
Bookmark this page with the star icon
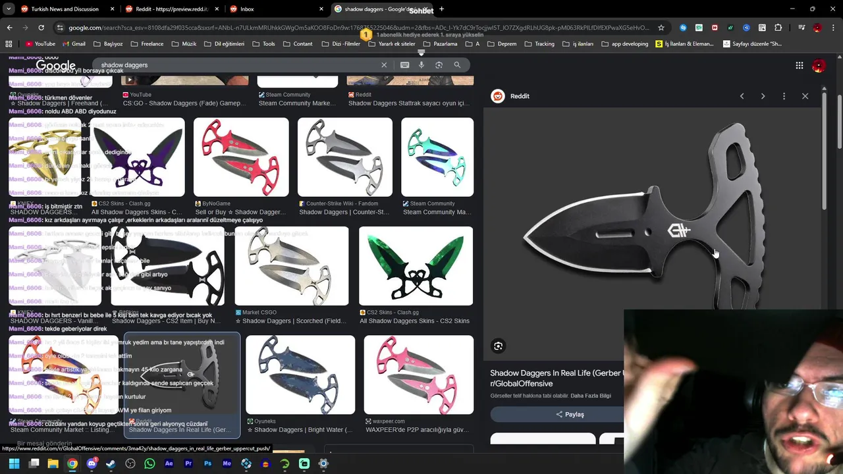click(661, 28)
